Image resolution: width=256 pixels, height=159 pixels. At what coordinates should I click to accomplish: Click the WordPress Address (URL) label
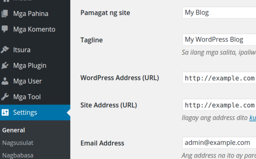click(120, 78)
